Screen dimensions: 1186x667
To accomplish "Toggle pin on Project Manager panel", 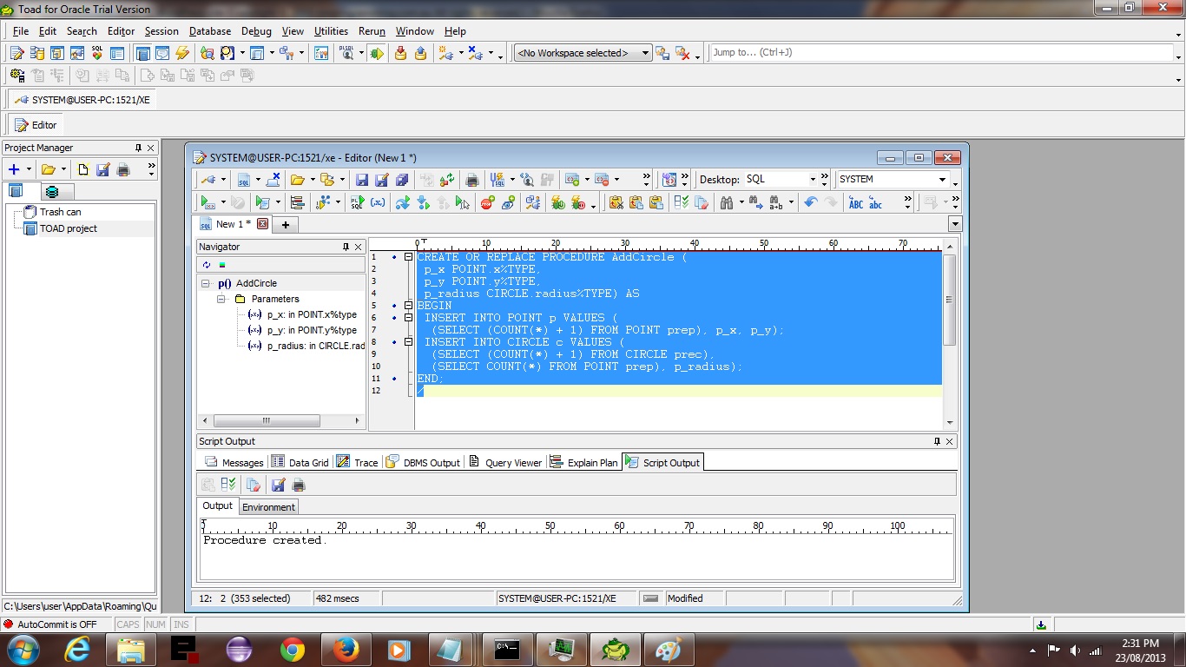I will 138,148.
